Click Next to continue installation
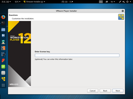The image size is (133, 99). (x=118, y=91)
